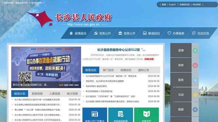Open 数据 sidebar panel button
This screenshot has width=218, height=122.
pos(181,109)
